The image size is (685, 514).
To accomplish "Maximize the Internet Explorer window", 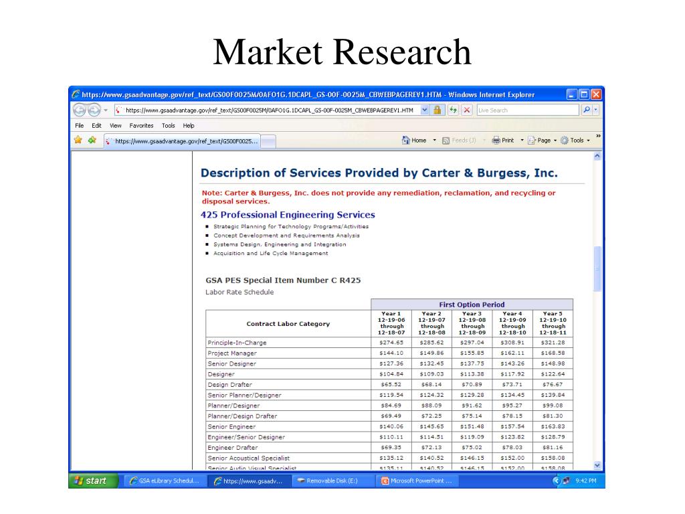I will (x=584, y=94).
